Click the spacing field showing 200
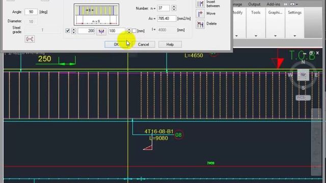Viewport: 326px width, 183px height. tap(86, 31)
